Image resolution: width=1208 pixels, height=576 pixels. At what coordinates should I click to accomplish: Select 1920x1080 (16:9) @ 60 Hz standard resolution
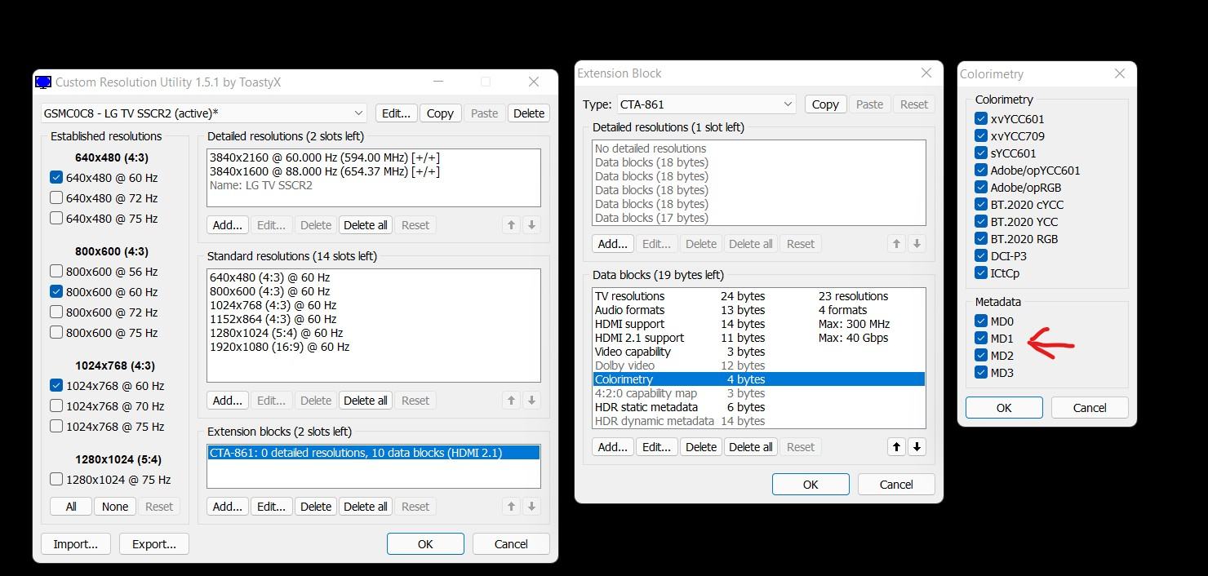pyautogui.click(x=374, y=347)
